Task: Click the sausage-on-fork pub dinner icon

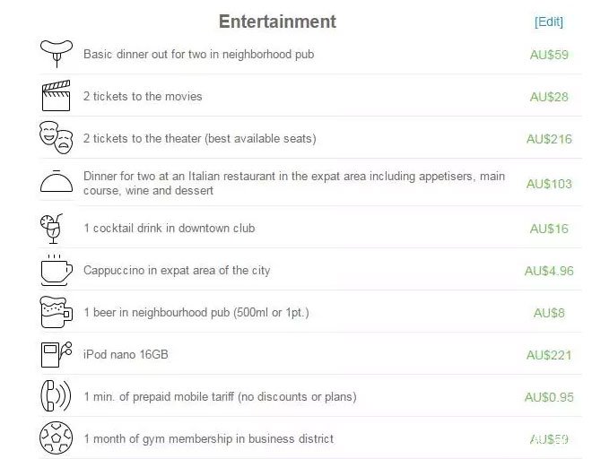Action: [57, 53]
